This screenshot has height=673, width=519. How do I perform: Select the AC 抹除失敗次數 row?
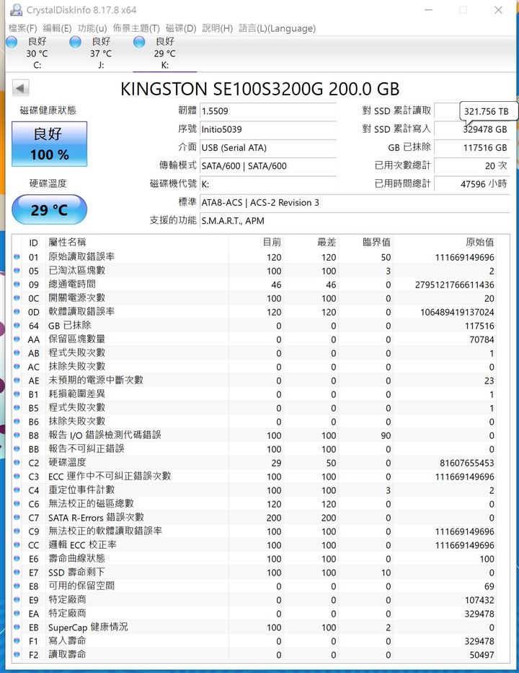[x=254, y=367]
